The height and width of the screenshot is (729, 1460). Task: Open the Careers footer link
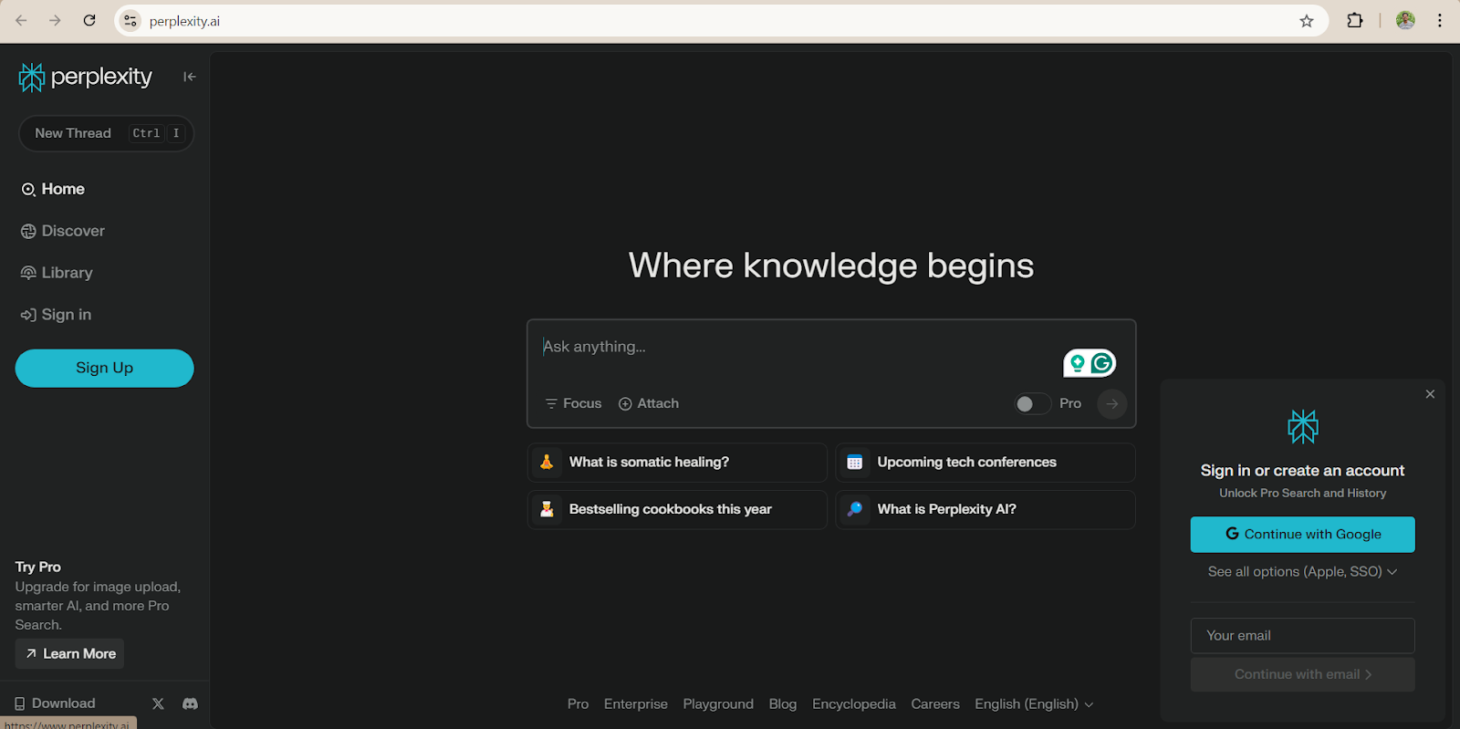935,704
